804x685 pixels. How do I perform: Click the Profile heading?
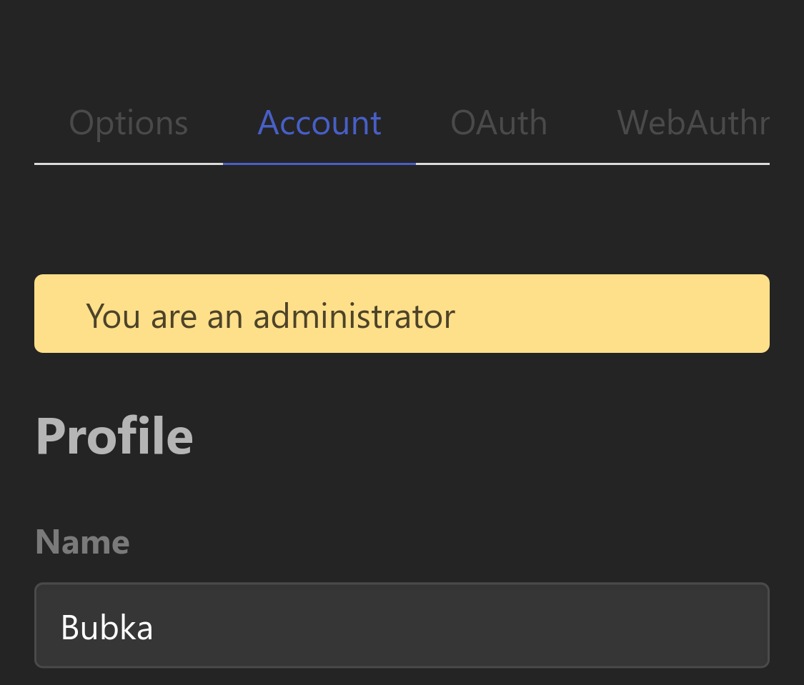click(x=114, y=436)
